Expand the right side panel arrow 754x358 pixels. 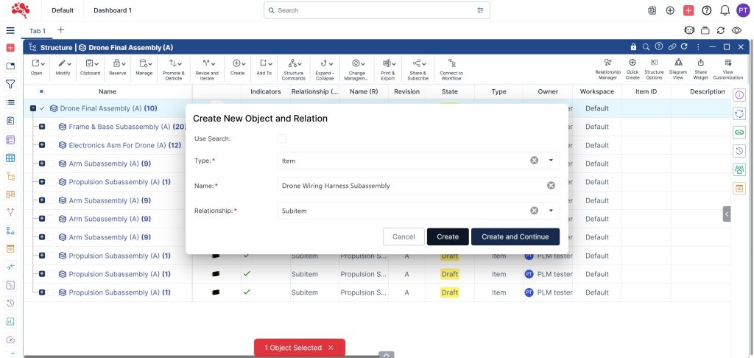[727, 214]
